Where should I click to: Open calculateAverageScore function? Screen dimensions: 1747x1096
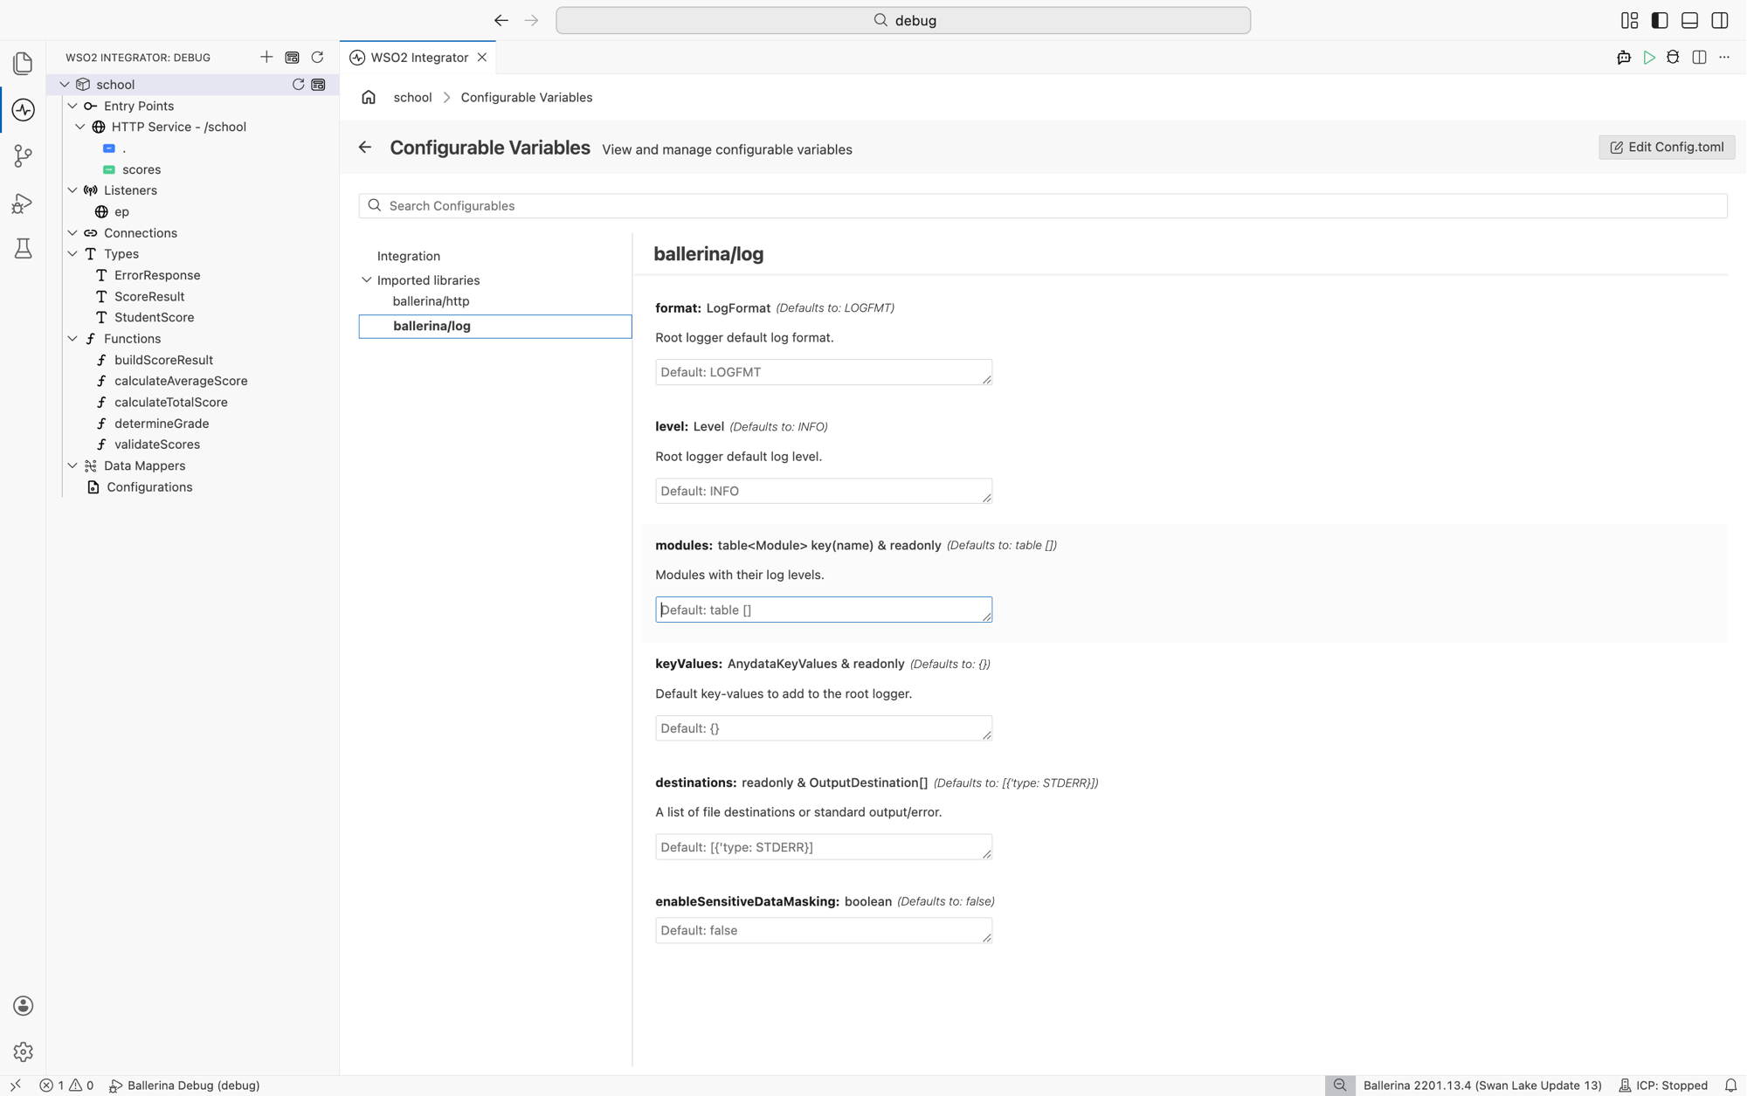181,381
